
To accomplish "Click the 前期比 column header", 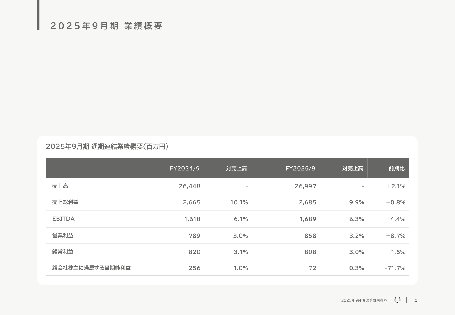I will (x=397, y=168).
